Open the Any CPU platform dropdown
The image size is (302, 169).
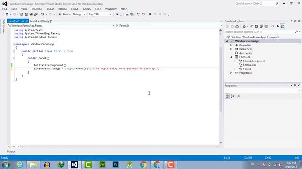tap(100, 15)
